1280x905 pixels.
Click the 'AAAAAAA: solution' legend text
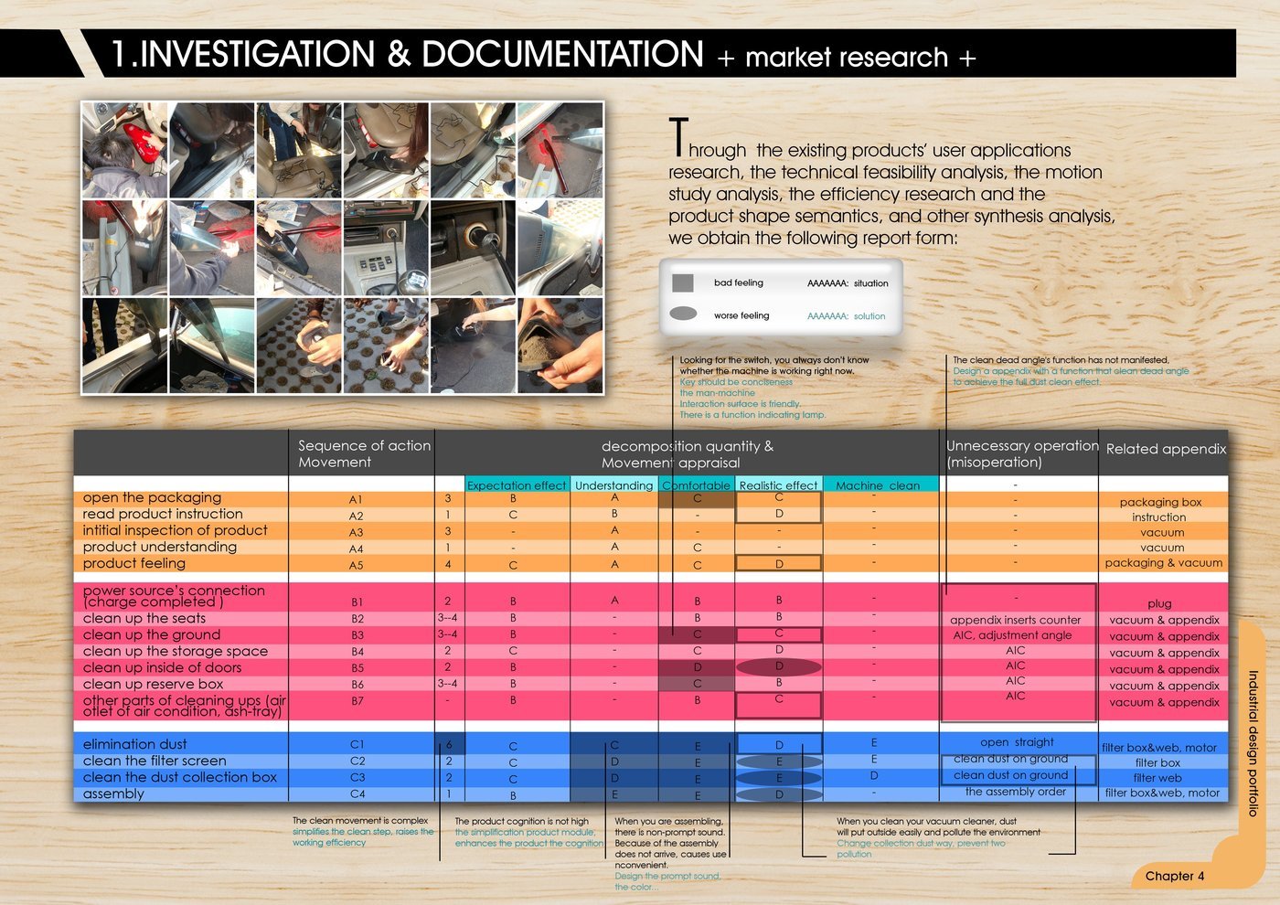pyautogui.click(x=846, y=316)
